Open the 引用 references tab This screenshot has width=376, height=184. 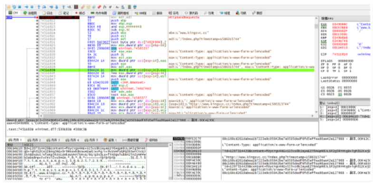point(208,13)
